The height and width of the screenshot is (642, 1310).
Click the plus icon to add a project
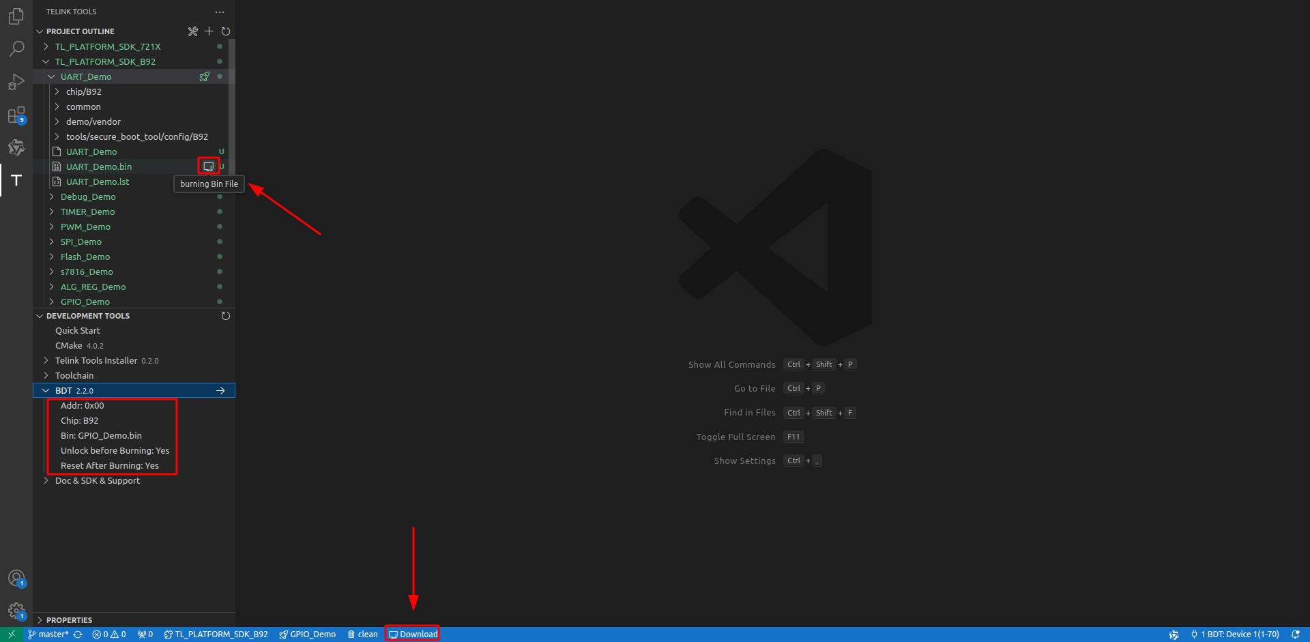(x=209, y=31)
